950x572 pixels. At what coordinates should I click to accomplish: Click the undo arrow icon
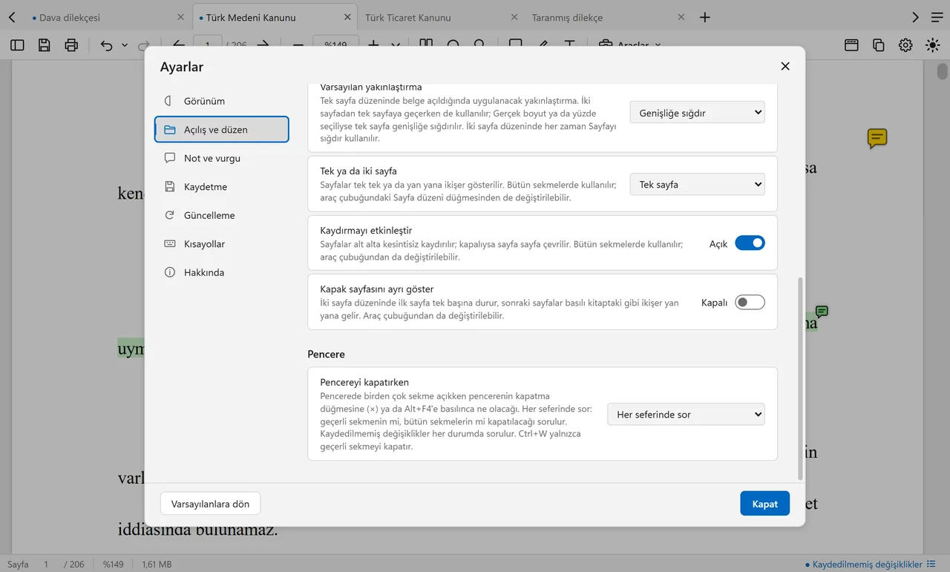[106, 45]
